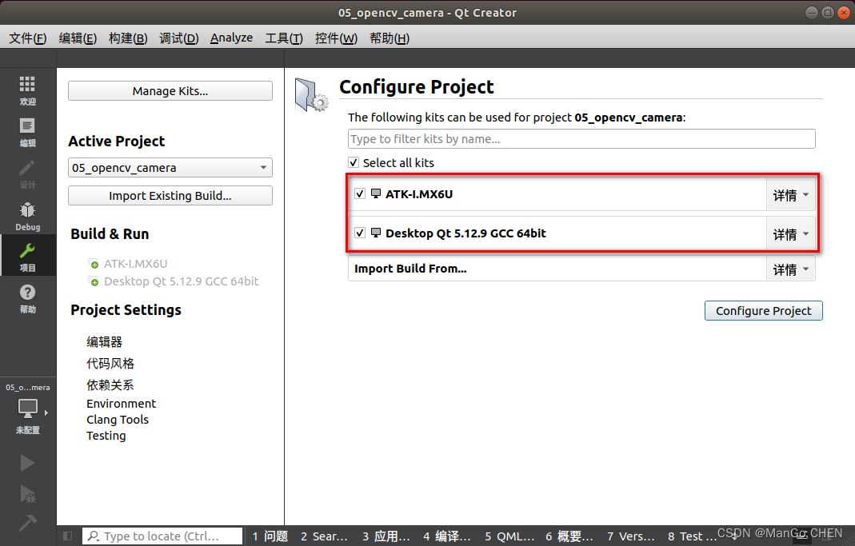Click the Manage Kits button
The width and height of the screenshot is (855, 546).
pos(170,91)
